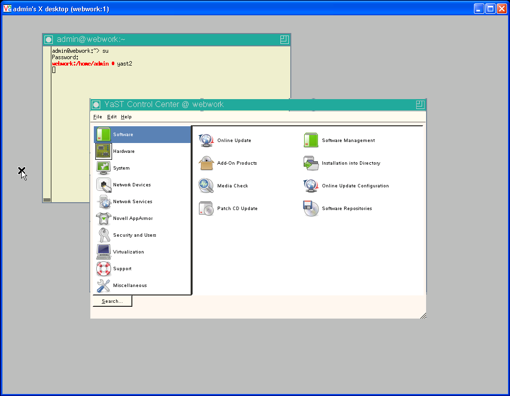This screenshot has width=510, height=396.
Task: Click the Password: line in terminal
Action: click(x=65, y=57)
